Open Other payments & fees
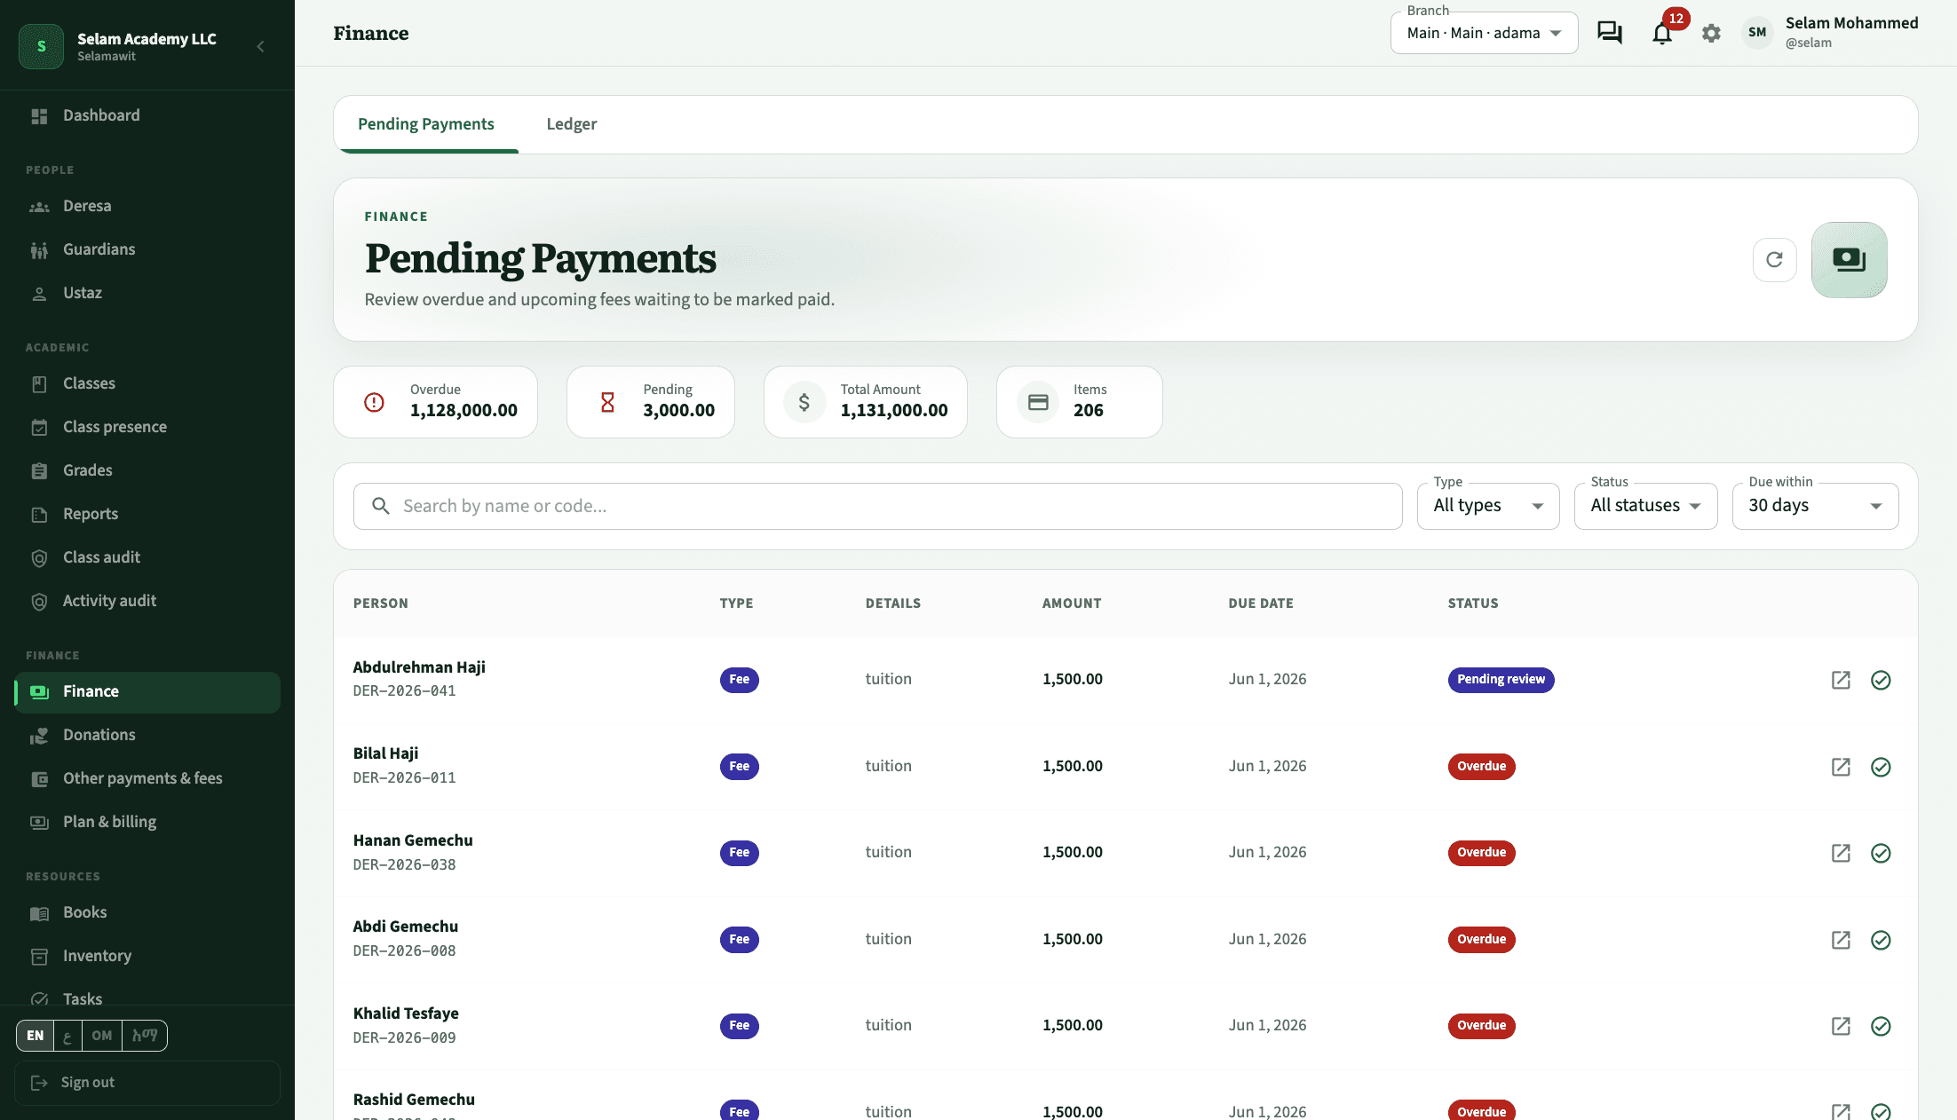 147,778
